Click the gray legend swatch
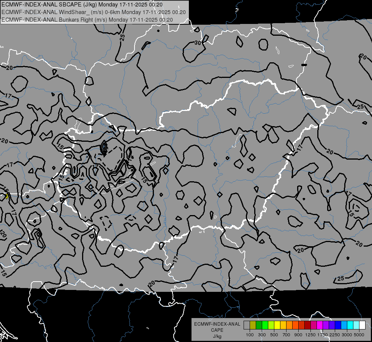 tap(247, 325)
